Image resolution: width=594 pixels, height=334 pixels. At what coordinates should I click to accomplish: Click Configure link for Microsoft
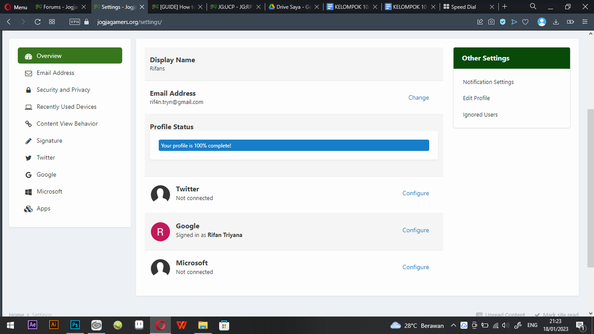(416, 267)
